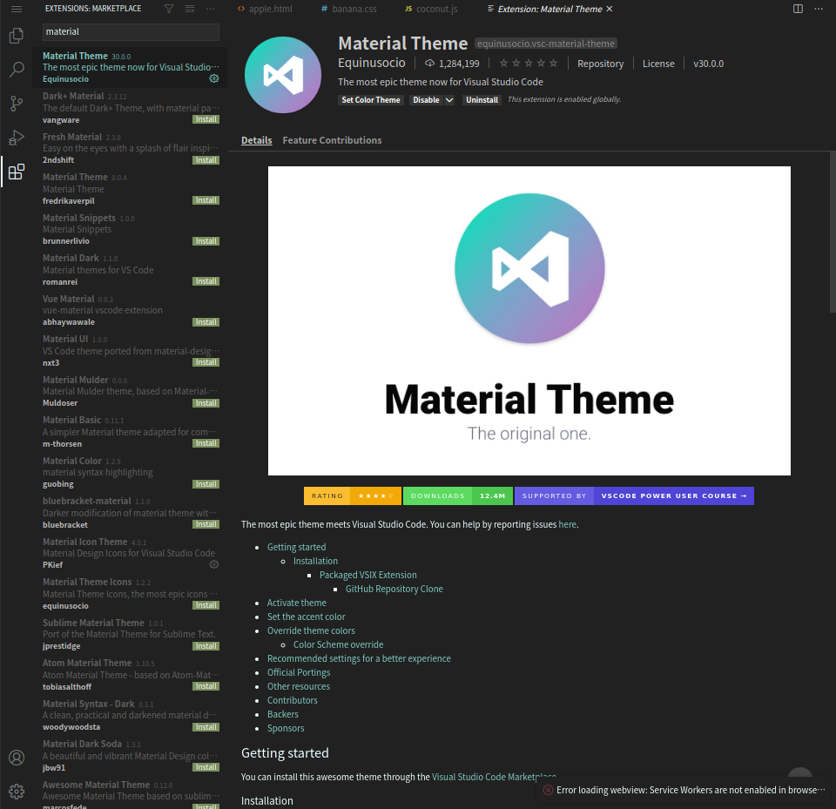
Task: Install the Material Snippets extension
Action: coord(206,241)
